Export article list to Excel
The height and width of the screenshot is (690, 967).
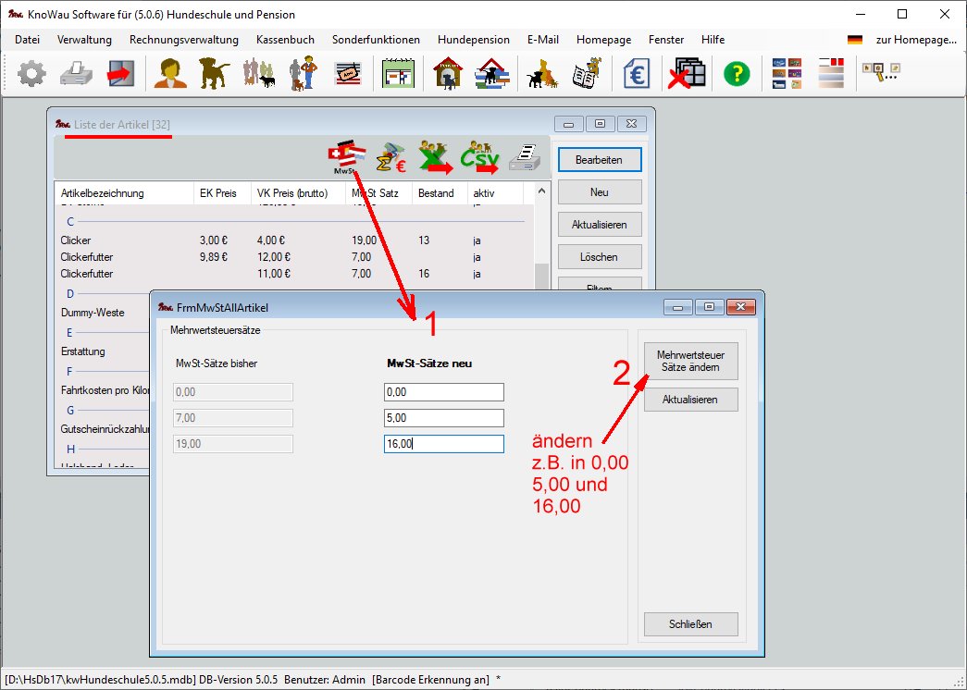point(435,159)
